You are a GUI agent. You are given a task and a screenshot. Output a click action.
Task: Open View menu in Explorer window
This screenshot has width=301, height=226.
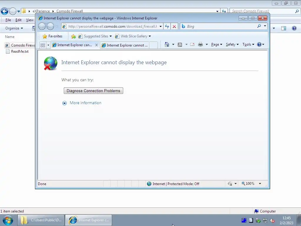point(30,20)
